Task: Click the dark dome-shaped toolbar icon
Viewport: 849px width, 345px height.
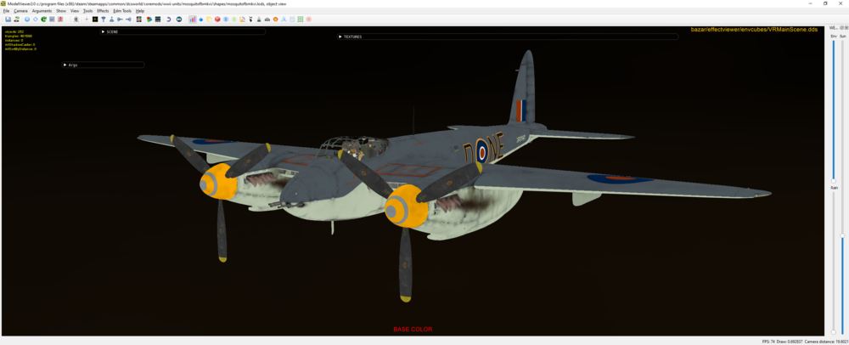Action: [267, 19]
